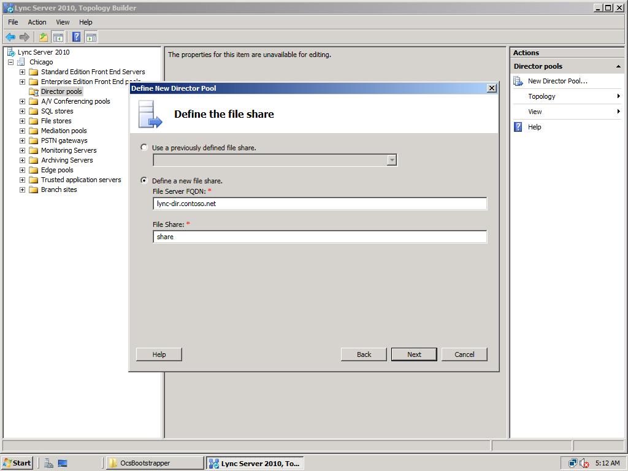628x471 pixels.
Task: Click the Back button in wizard
Action: tap(364, 354)
